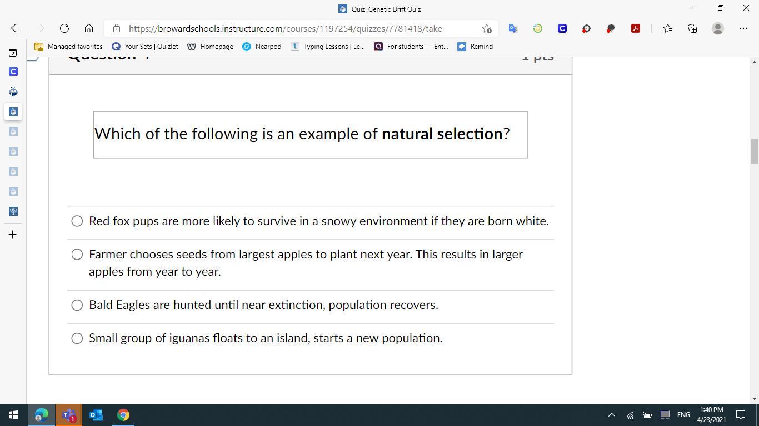Open the Nearpod bookmark
The image size is (759, 426).
coord(262,47)
